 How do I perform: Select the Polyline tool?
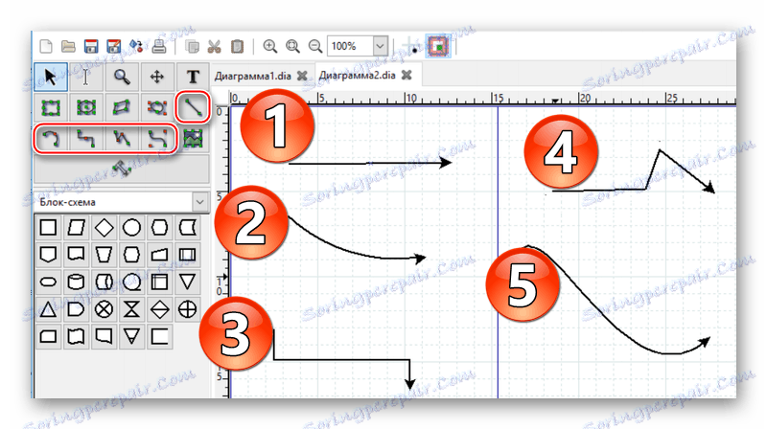(122, 139)
